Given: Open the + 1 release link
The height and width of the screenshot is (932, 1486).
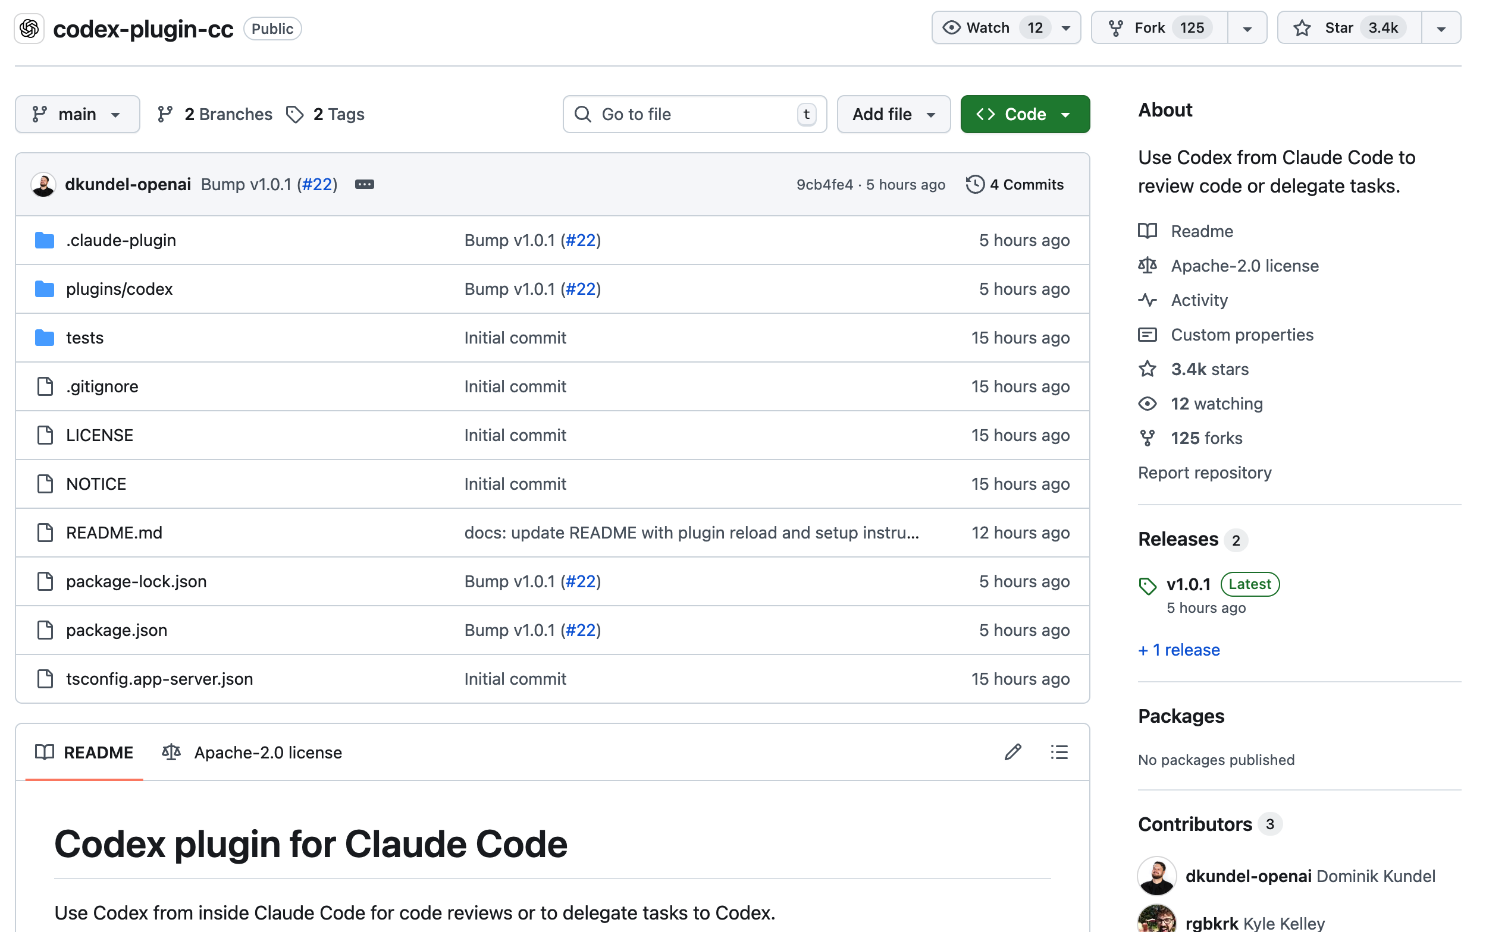Looking at the screenshot, I should tap(1178, 650).
